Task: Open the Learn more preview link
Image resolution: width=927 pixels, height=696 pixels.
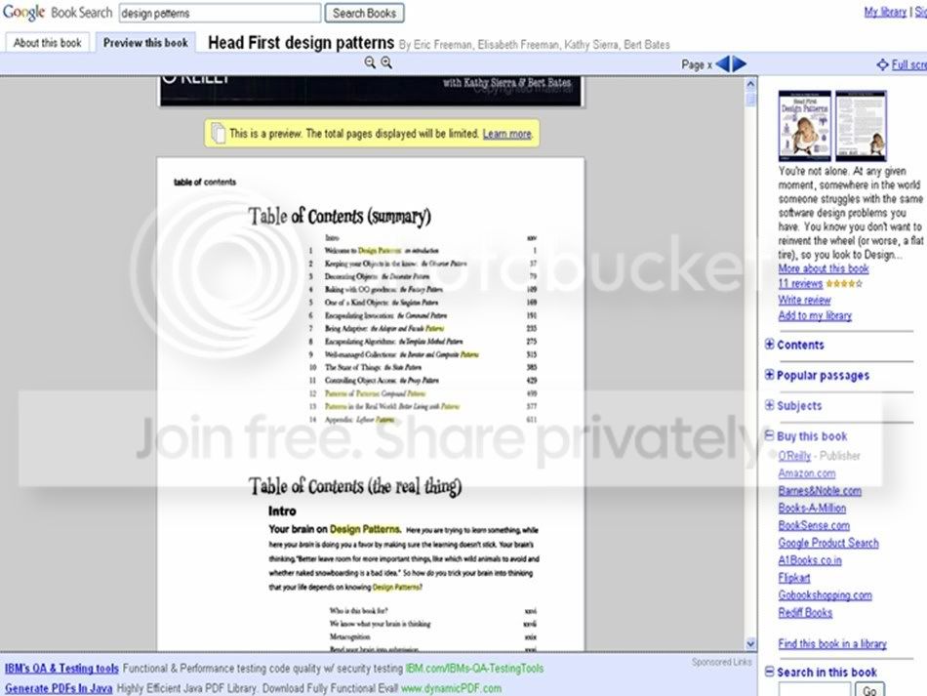Action: click(x=507, y=134)
